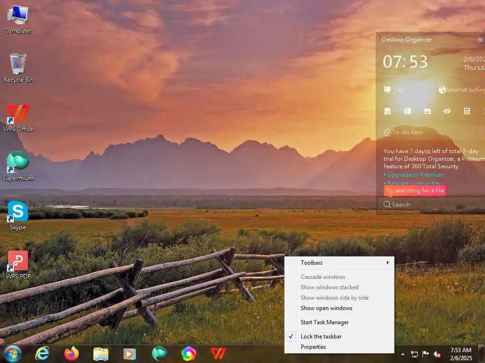Select the Skype desktop shortcut
Viewport: 485px width, 363px height.
pyautogui.click(x=18, y=216)
